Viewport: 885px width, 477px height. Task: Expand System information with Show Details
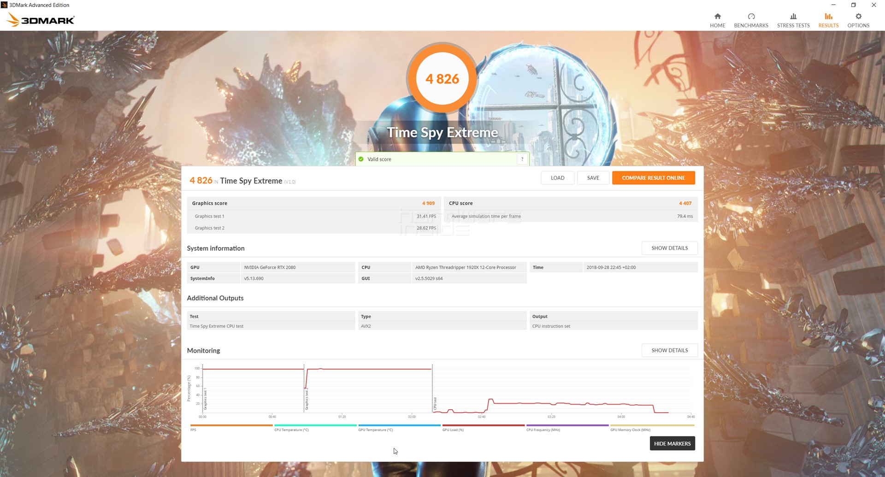pyautogui.click(x=669, y=248)
